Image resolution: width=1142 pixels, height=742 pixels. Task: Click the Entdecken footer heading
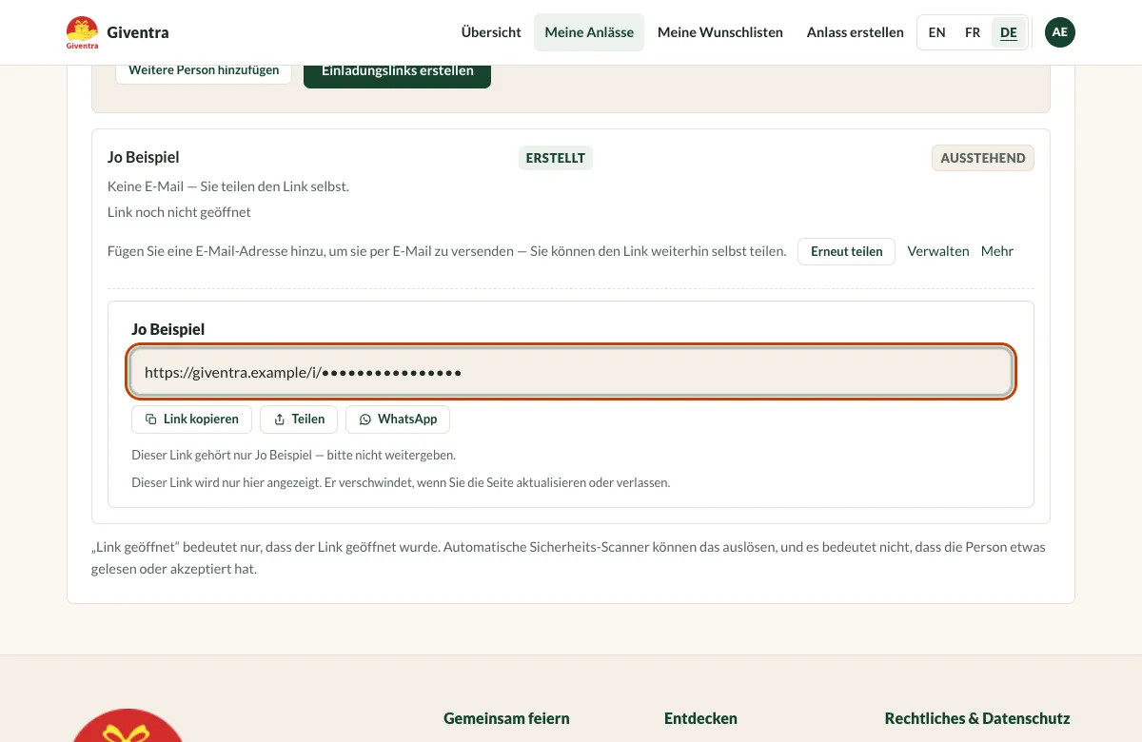coord(700,718)
